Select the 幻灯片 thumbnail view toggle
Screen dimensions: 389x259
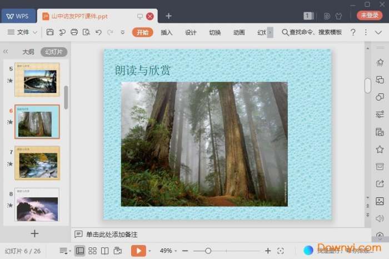[x=54, y=52]
